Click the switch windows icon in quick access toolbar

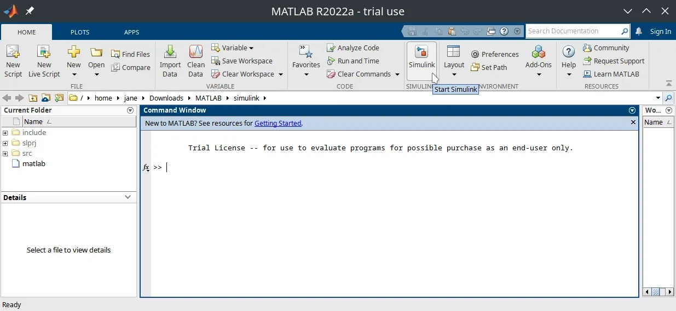coord(491,31)
